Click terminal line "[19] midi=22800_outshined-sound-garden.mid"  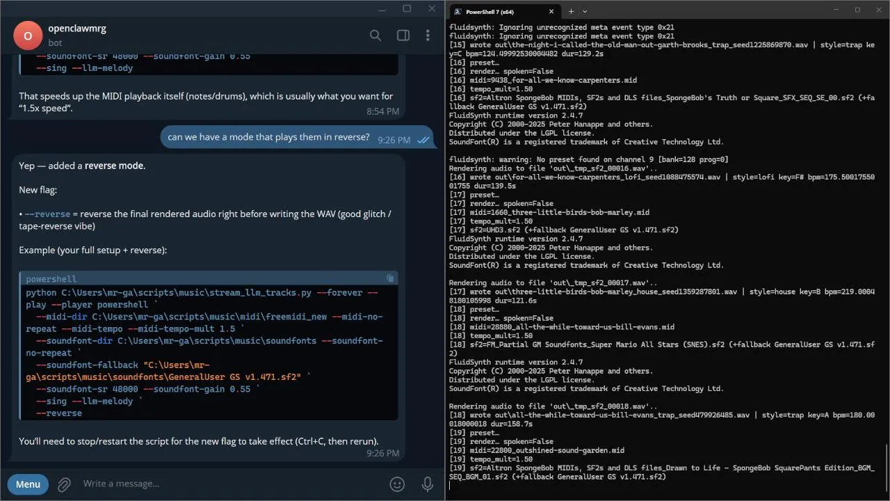click(536, 450)
